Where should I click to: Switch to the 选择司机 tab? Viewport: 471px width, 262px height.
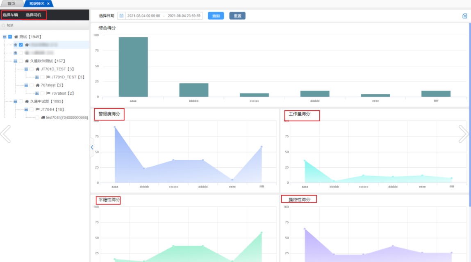pos(33,15)
